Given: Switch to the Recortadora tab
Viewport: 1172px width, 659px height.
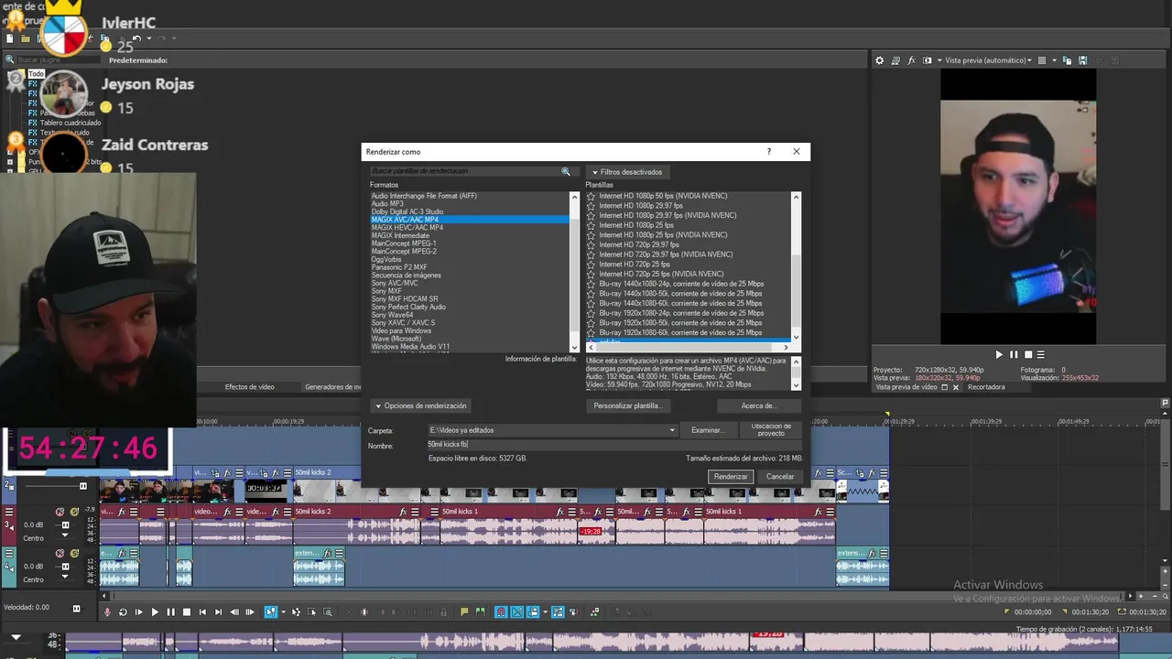Looking at the screenshot, I should [x=986, y=387].
